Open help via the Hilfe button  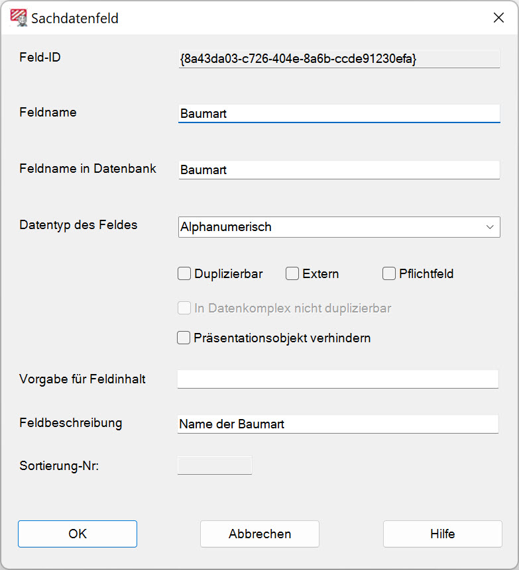442,534
